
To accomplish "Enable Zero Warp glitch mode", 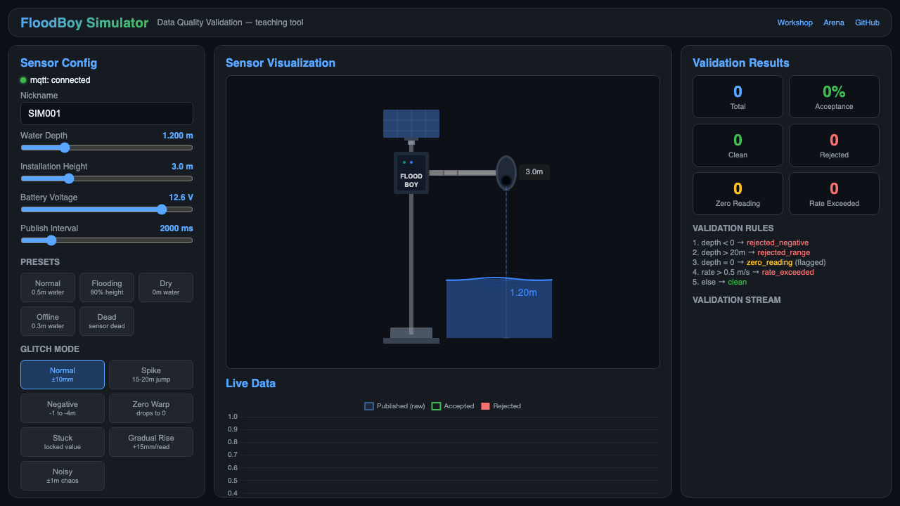I will click(151, 408).
